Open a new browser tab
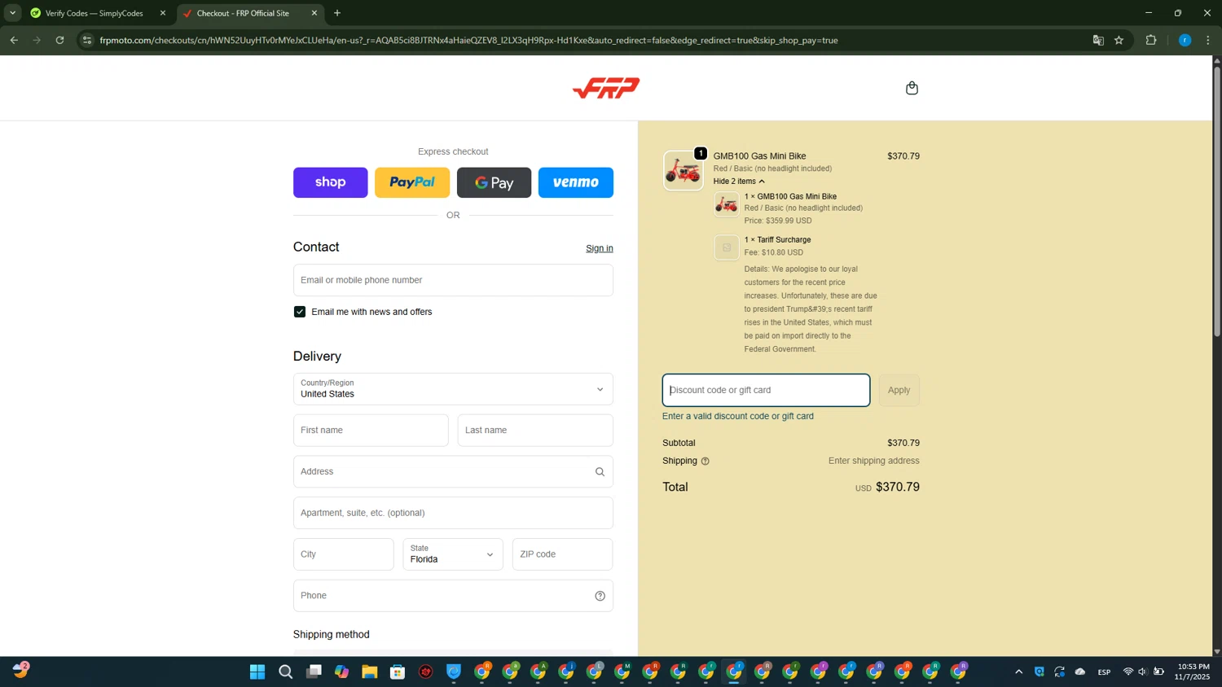The width and height of the screenshot is (1222, 687). tap(337, 13)
